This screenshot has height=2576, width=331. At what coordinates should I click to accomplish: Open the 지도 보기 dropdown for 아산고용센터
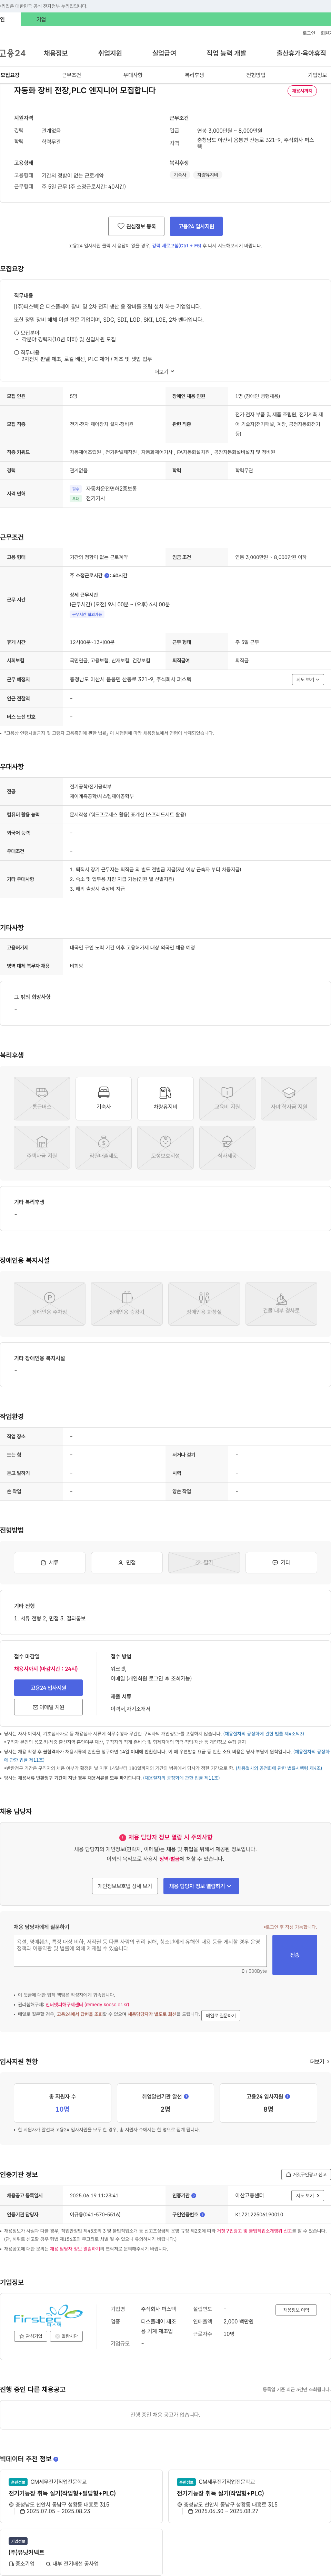pyautogui.click(x=307, y=2196)
